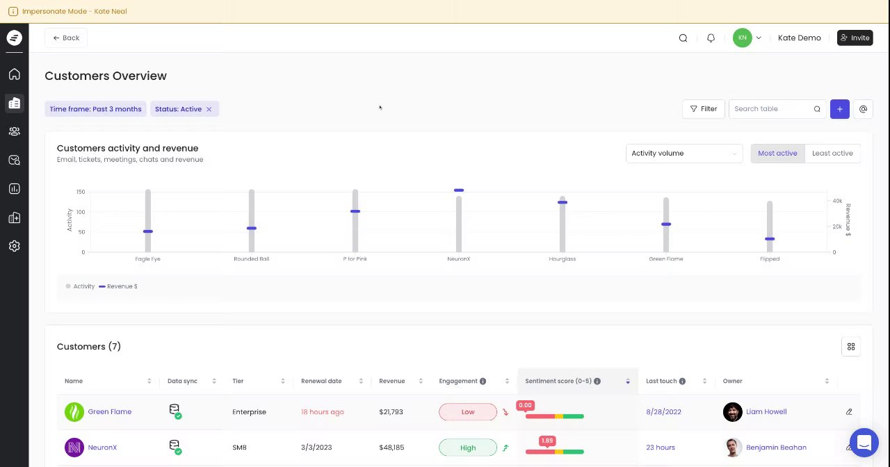
Task: Switch to Least active view
Action: [x=832, y=154]
